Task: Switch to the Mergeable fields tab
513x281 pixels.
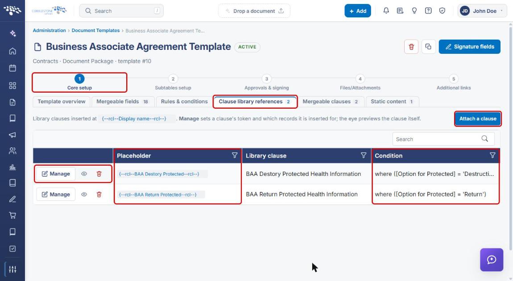Action: pyautogui.click(x=122, y=102)
